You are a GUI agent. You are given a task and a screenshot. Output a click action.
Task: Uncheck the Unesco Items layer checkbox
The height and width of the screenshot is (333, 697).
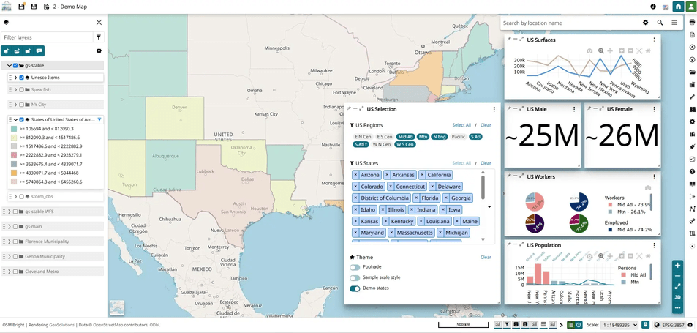22,78
